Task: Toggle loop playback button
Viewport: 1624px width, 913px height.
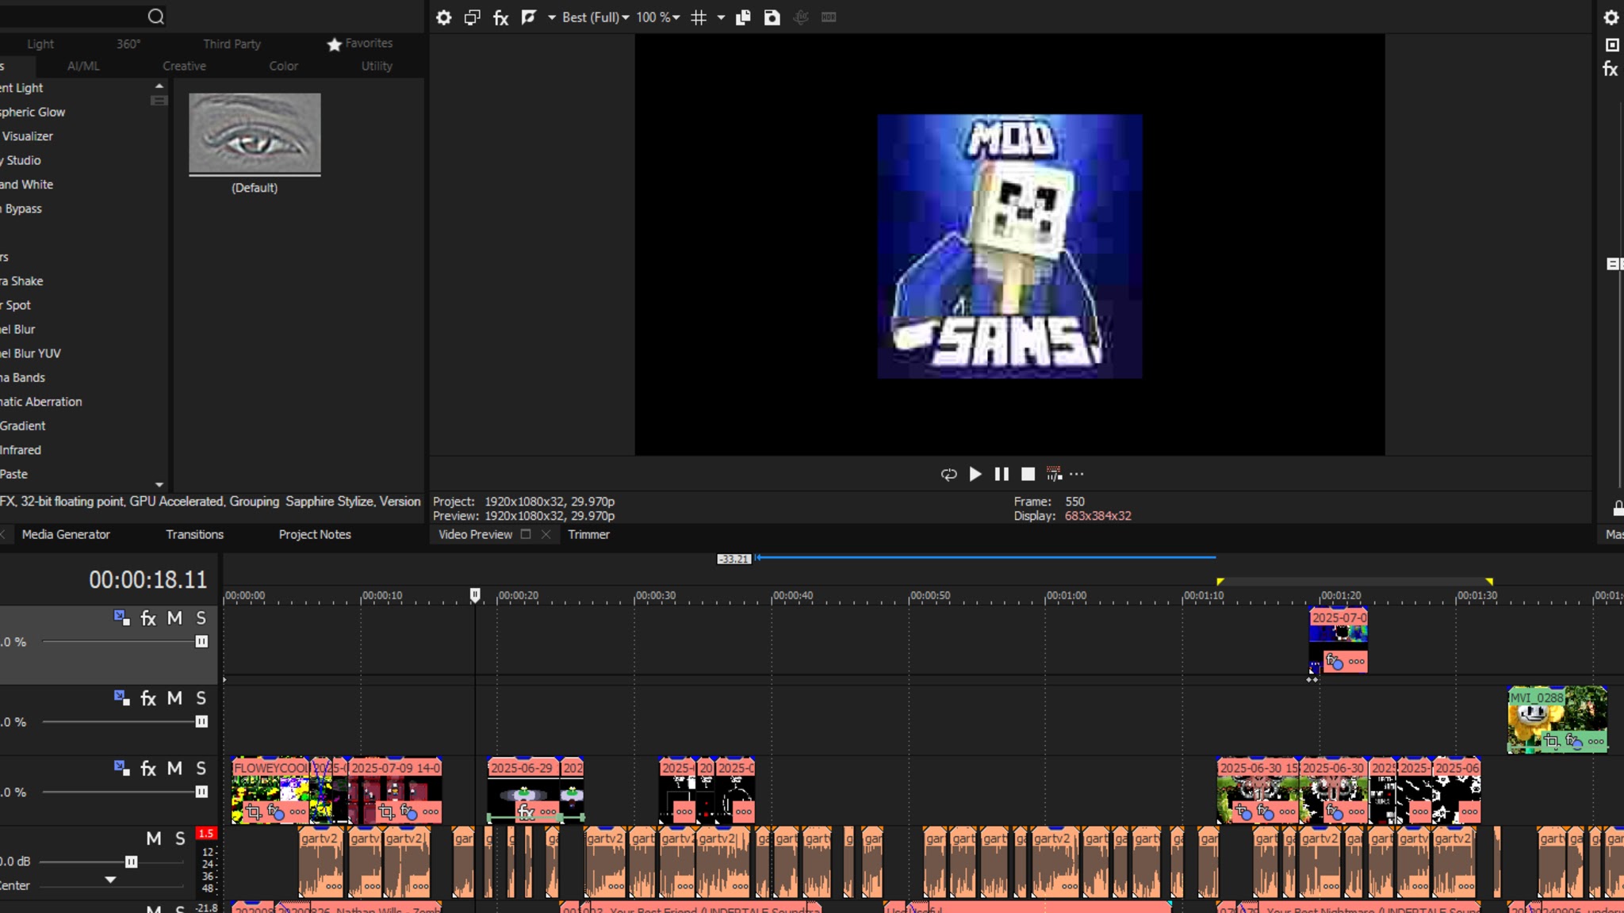Action: point(948,474)
